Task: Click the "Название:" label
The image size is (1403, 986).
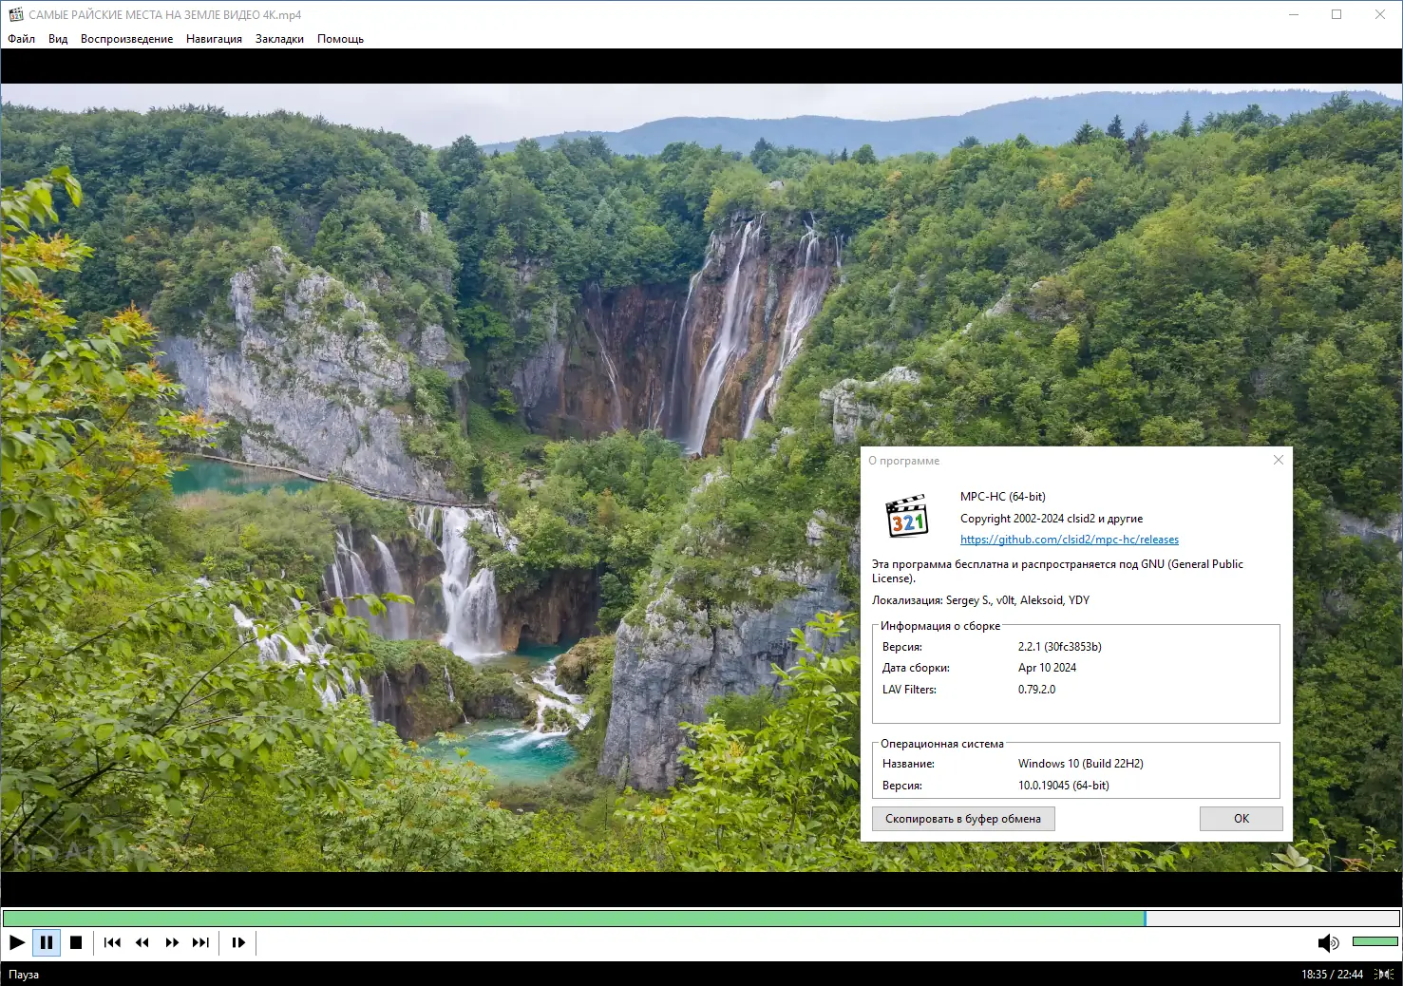Action: click(908, 764)
